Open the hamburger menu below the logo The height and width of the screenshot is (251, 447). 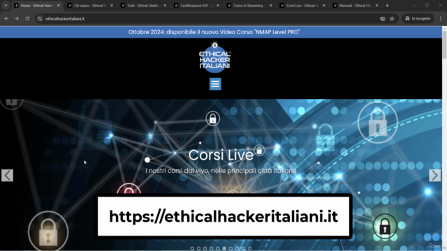pyautogui.click(x=215, y=84)
